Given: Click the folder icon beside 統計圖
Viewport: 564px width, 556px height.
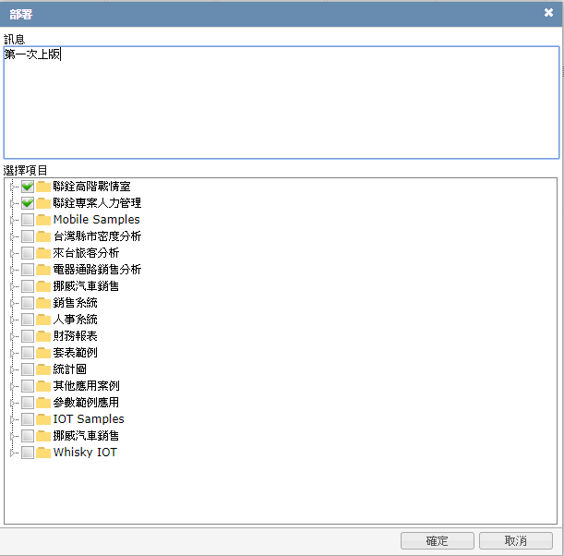Looking at the screenshot, I should [43, 369].
